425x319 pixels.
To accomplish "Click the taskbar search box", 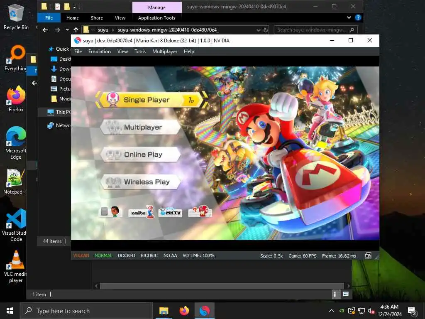I will pos(86,311).
